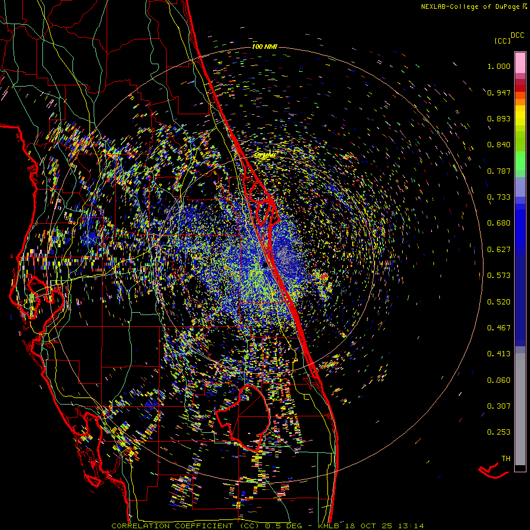Click the 1.000 scale value
Screen dimensions: 530x530
click(x=499, y=66)
